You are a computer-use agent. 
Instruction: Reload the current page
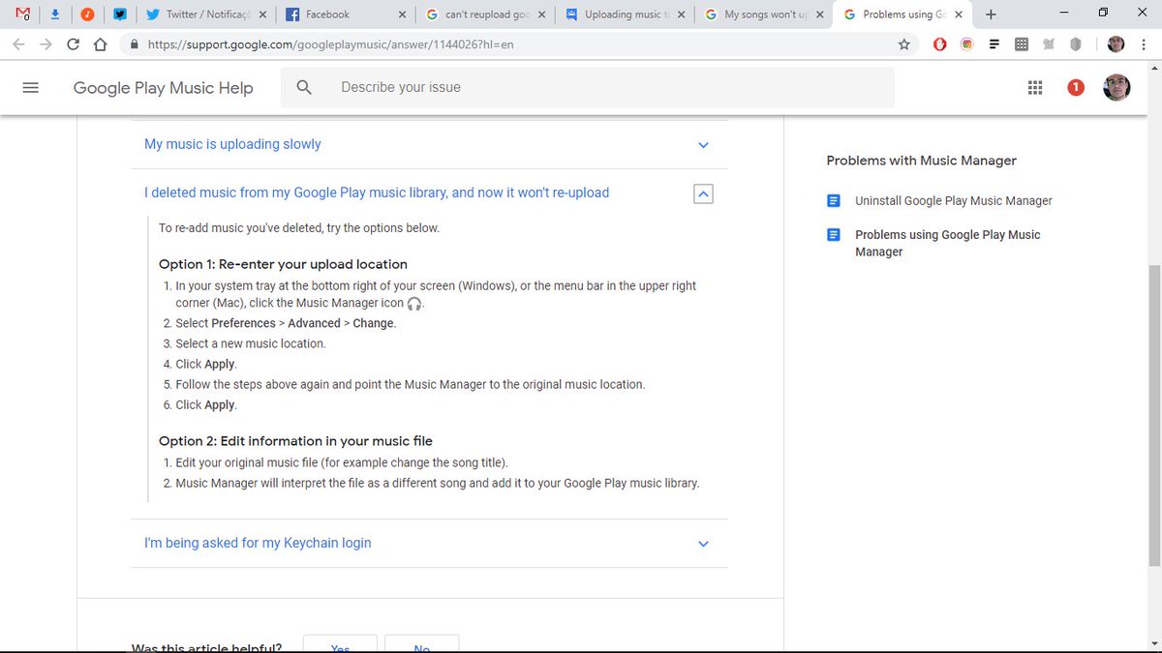pos(74,45)
